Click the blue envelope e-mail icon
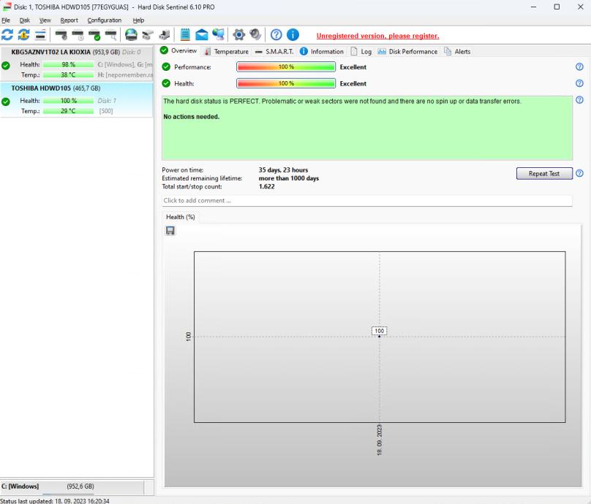 click(x=202, y=34)
